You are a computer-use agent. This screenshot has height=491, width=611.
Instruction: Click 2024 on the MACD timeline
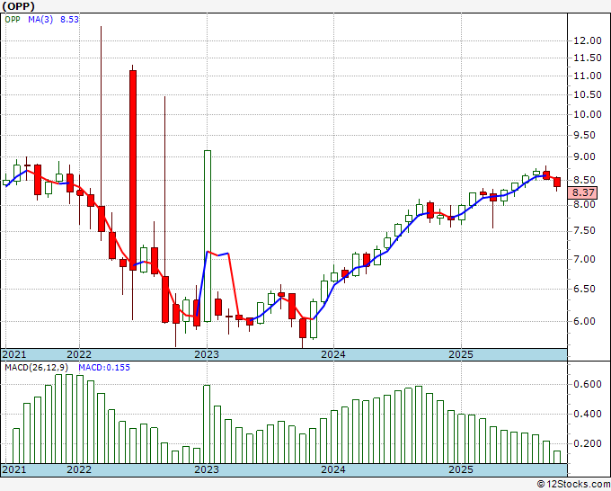[x=333, y=469]
